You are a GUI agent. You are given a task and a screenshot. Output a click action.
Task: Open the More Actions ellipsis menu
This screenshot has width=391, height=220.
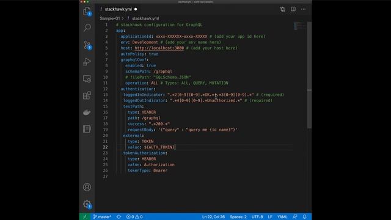tap(303, 9)
